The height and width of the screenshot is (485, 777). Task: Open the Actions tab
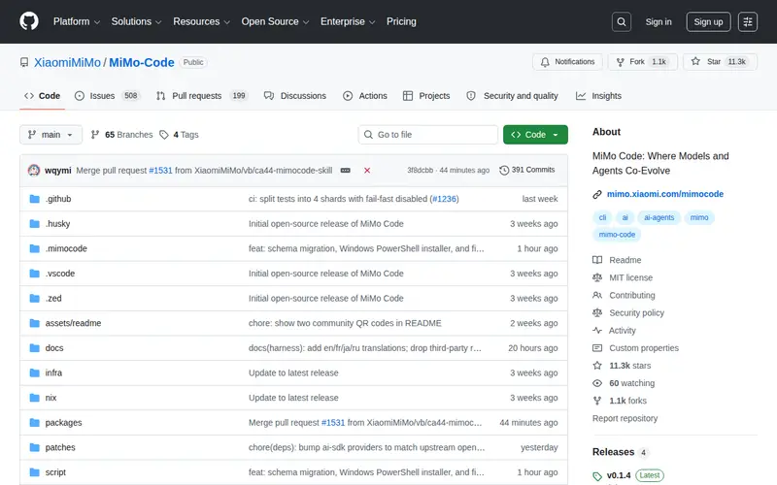click(x=365, y=96)
